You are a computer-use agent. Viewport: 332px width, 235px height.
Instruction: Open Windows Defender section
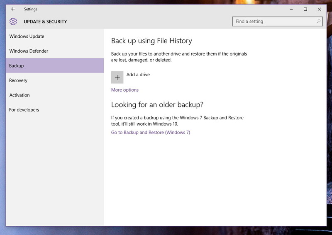(55, 51)
